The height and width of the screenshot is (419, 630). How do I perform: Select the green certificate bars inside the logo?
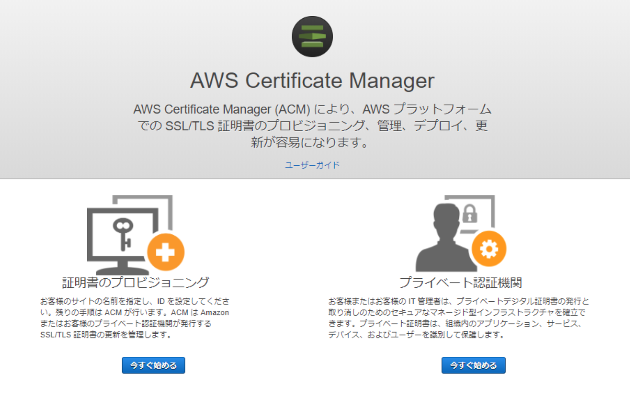click(x=313, y=36)
